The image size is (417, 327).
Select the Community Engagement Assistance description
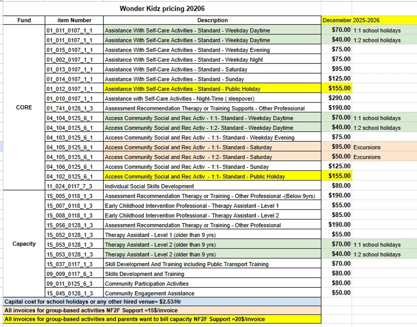150,293
